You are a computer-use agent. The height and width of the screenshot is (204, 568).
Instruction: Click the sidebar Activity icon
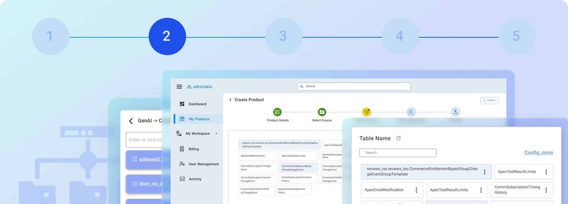tap(182, 179)
